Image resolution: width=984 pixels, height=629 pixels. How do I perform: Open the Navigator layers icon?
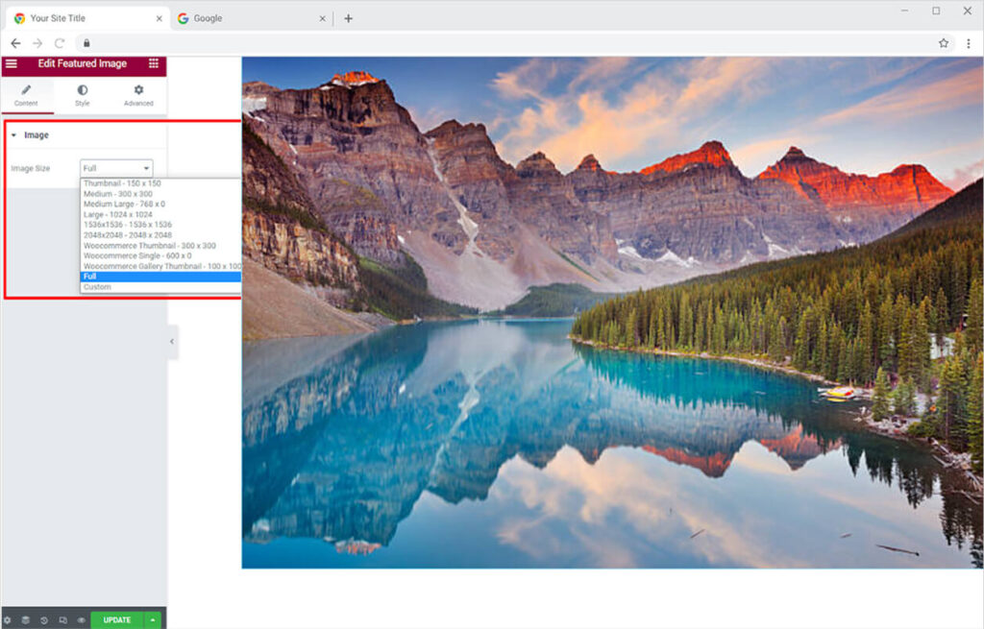point(26,620)
